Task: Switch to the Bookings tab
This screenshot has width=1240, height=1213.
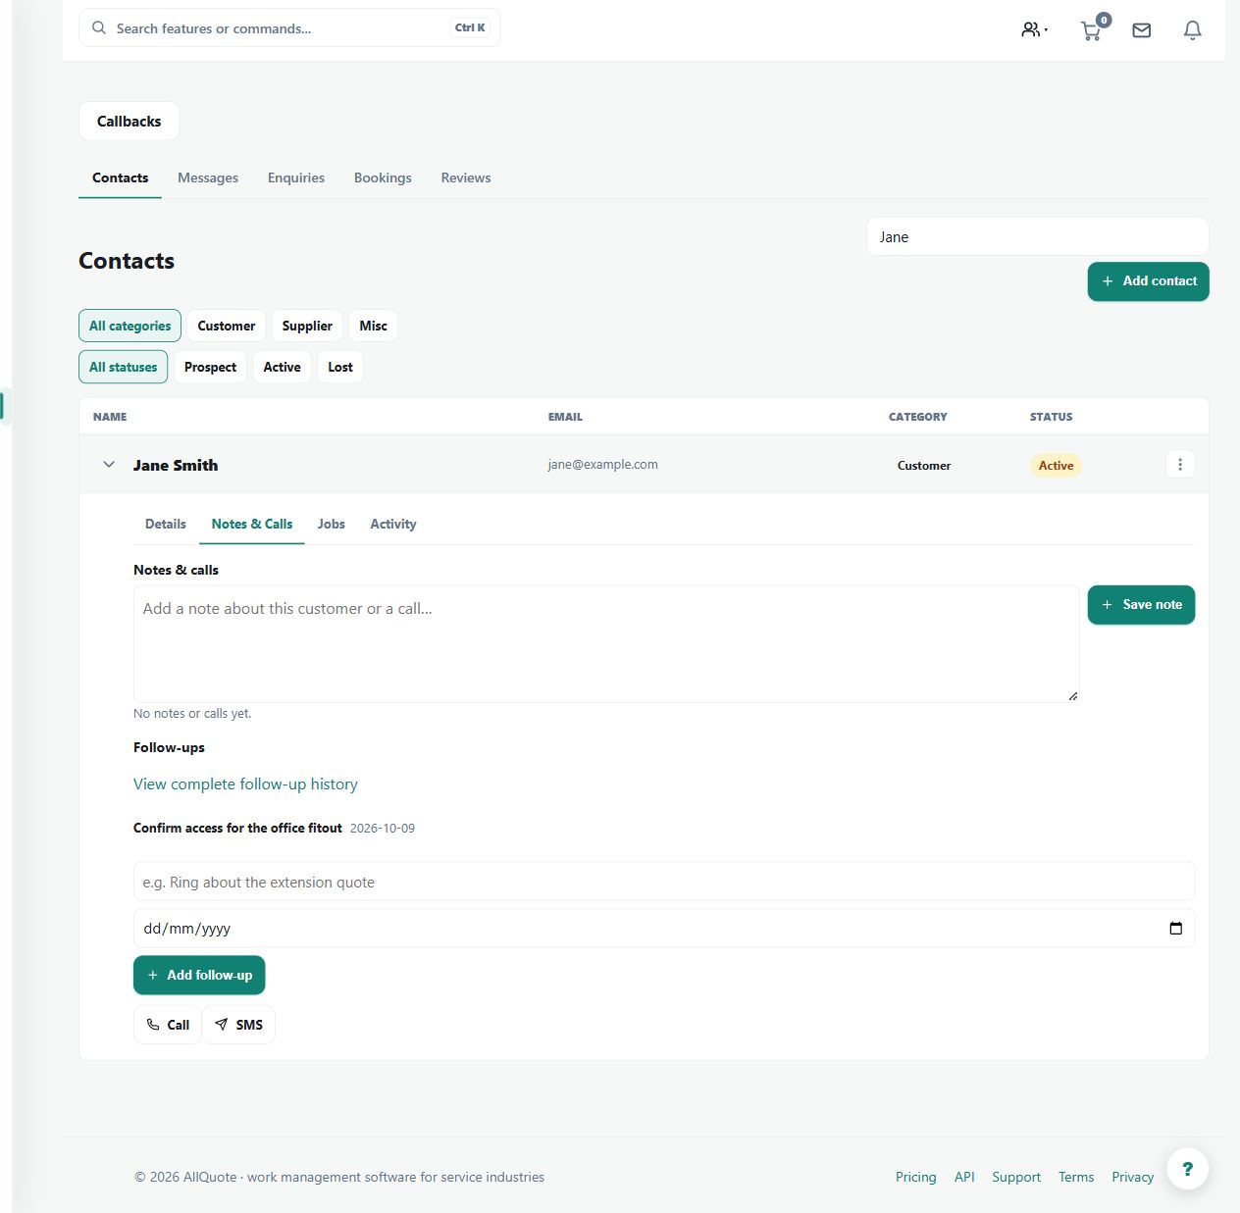Action: coord(383,178)
